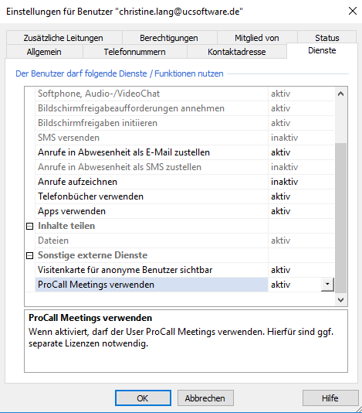Click the scrollbar up arrow
This screenshot has height=413, width=362.
click(x=340, y=94)
